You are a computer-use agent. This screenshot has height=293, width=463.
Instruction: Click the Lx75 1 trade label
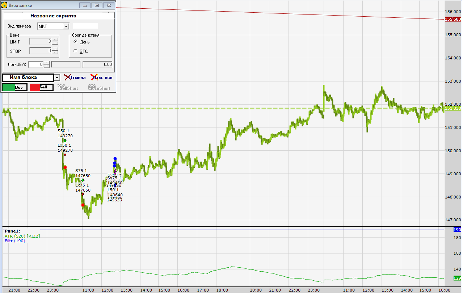82,185
